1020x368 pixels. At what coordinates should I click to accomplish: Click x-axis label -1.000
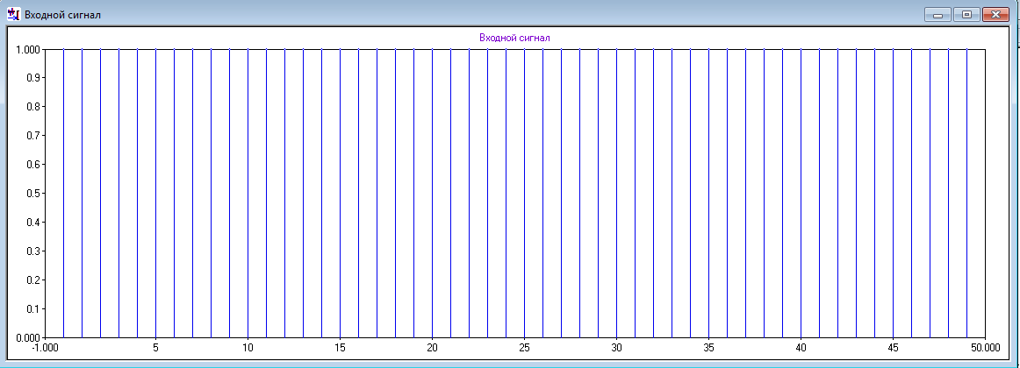pos(45,348)
